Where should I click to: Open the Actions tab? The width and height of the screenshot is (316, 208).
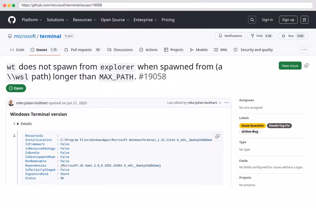point(149,50)
